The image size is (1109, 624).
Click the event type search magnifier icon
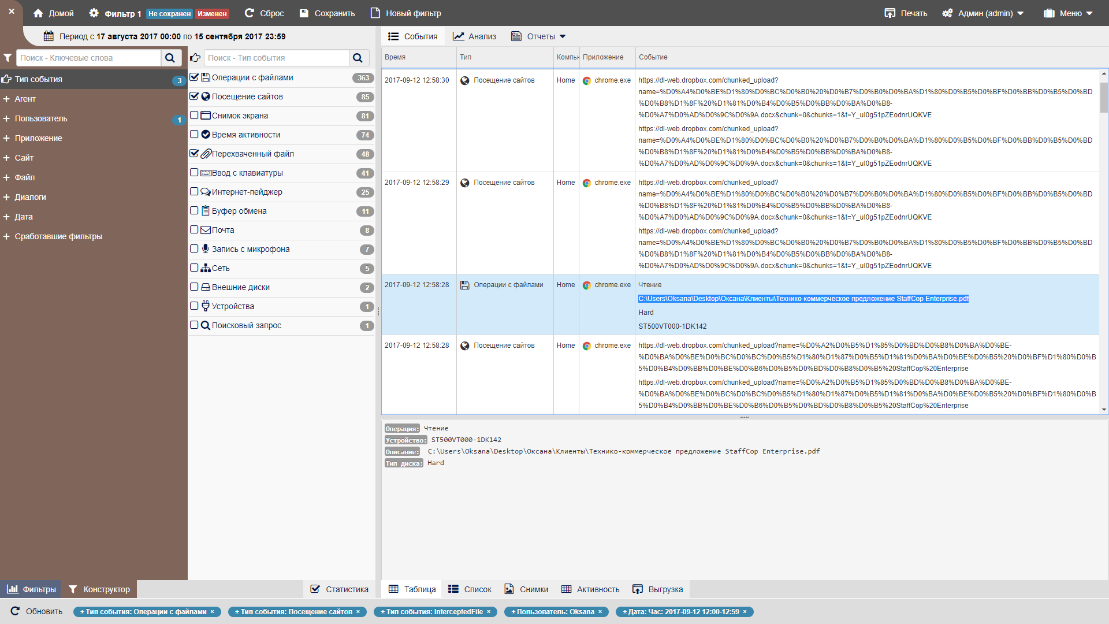(358, 58)
